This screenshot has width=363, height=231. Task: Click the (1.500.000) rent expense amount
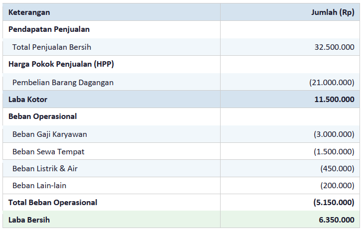pos(334,151)
